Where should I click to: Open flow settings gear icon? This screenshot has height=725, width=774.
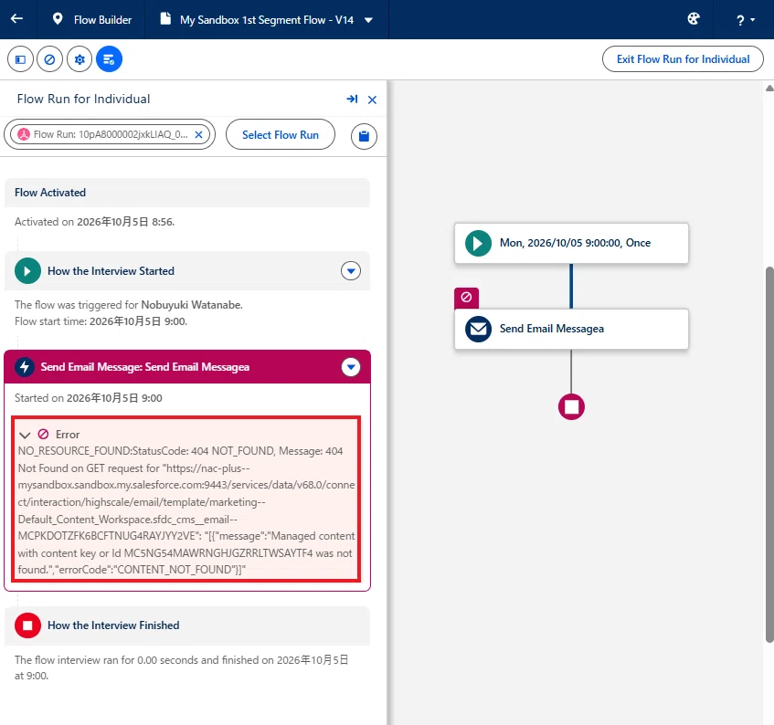(80, 59)
